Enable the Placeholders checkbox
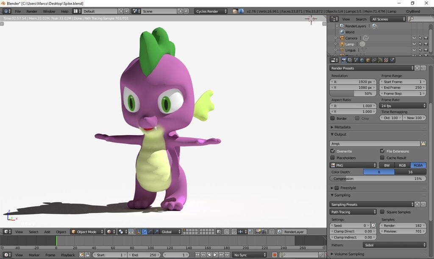 [333, 157]
